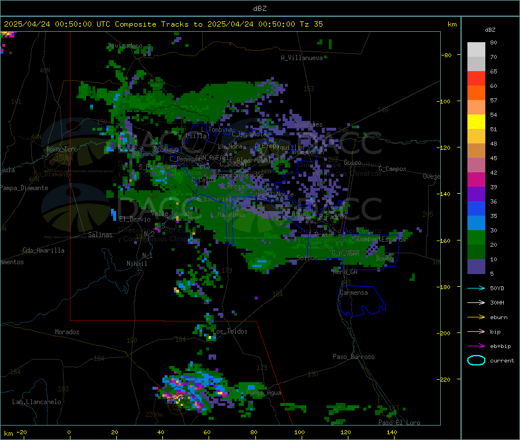The image size is (520, 440).
Task: Click the 'Carmensa' map label
Action: (x=354, y=293)
